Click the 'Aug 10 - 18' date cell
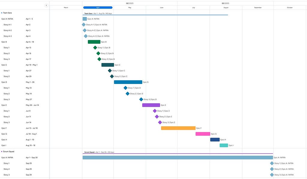 pos(30,145)
